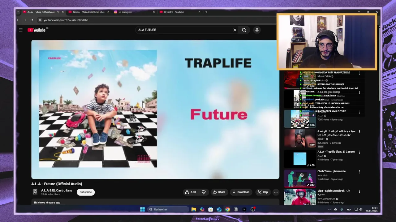Viewport: 396px width, 222px height.
Task: Go back with the browser back arrow
Action: pos(18,20)
